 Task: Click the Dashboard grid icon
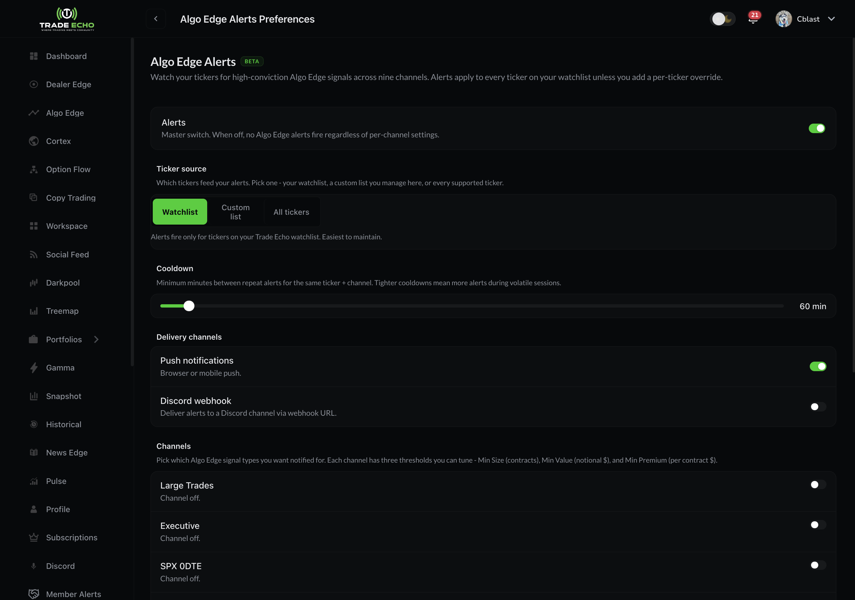click(33, 56)
